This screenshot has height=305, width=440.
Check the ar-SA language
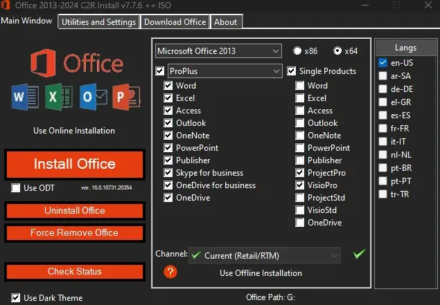click(382, 75)
